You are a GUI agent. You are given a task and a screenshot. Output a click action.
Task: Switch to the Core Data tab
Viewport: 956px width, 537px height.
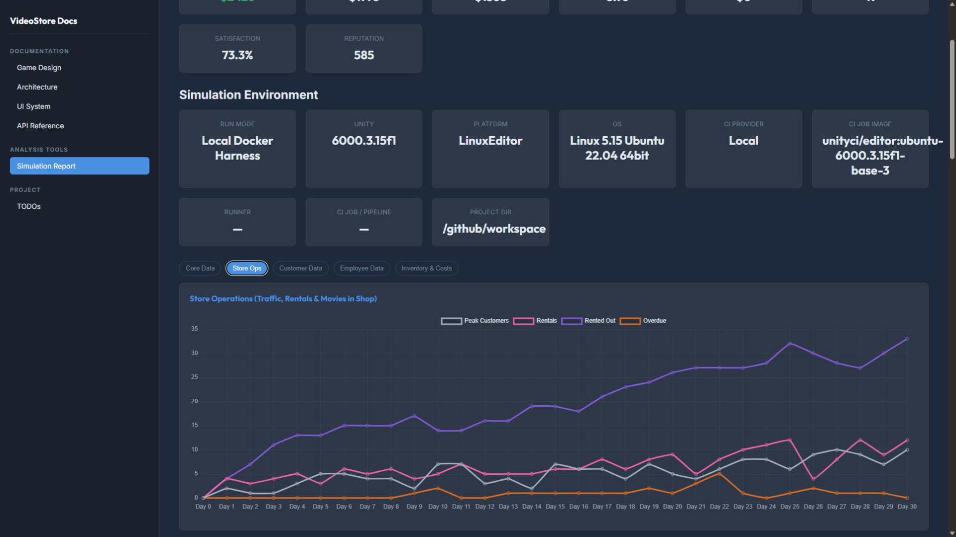[x=200, y=268]
